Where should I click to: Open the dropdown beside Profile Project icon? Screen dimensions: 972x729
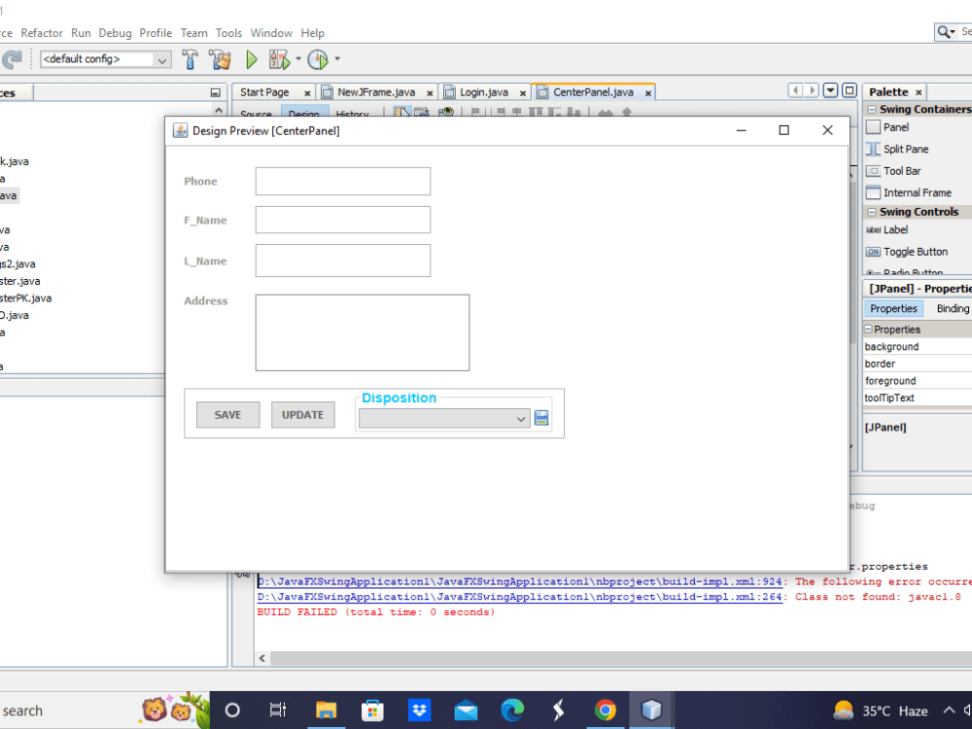pos(336,59)
